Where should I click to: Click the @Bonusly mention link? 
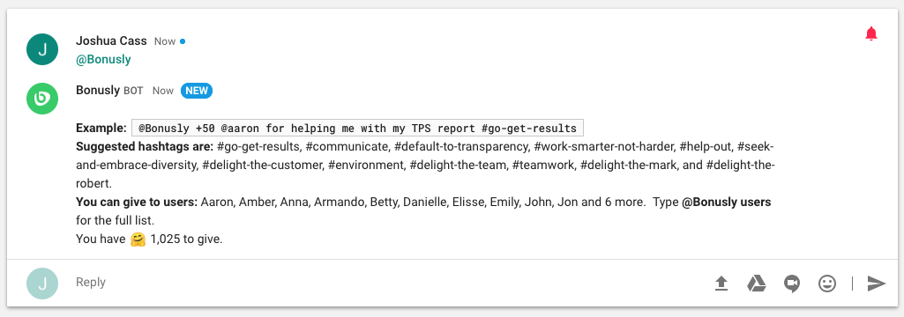click(104, 59)
